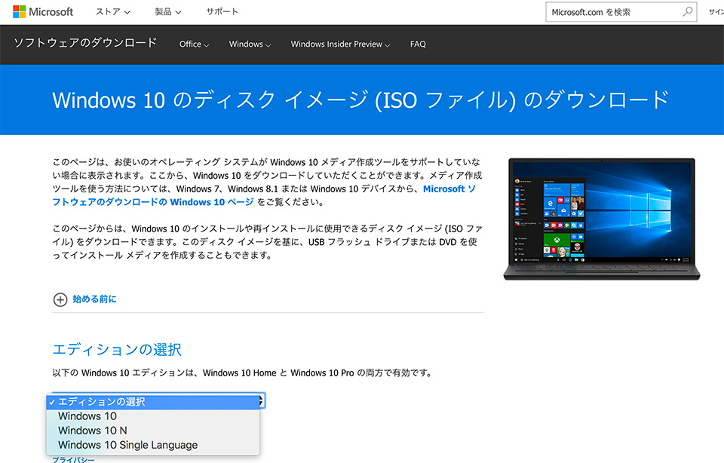Click the サポート menu item
Image resolution: width=724 pixels, height=463 pixels.
coord(222,11)
